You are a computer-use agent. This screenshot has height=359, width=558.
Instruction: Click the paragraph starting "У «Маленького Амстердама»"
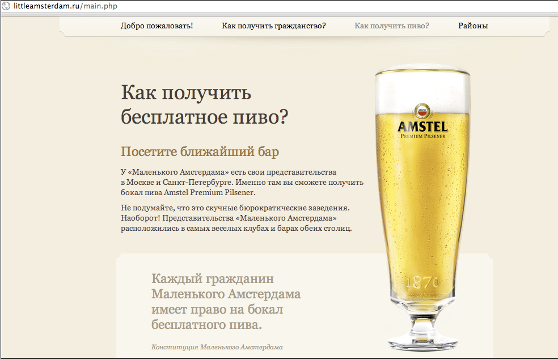[x=242, y=182]
